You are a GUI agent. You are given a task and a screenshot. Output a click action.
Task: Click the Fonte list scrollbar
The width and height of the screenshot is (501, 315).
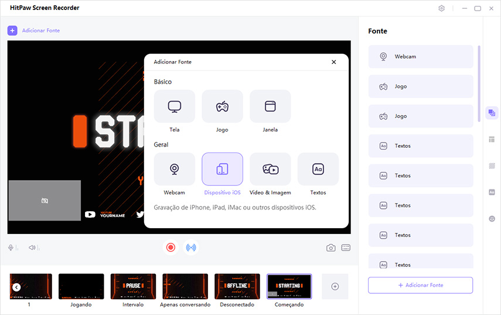(x=479, y=84)
